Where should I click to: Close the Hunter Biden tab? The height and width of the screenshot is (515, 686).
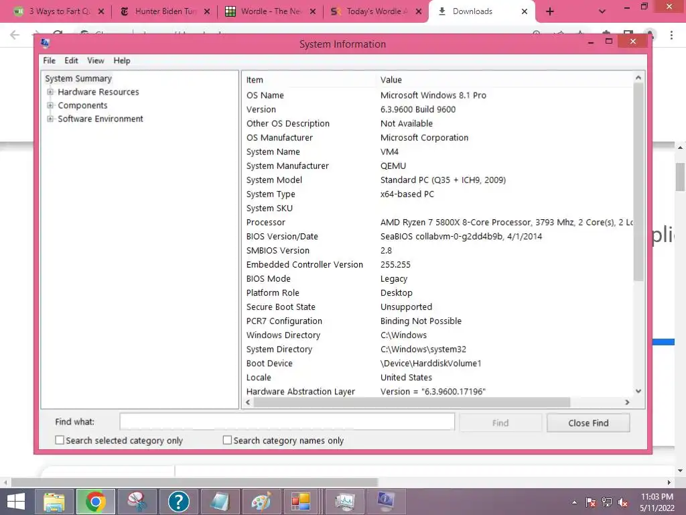[207, 11]
